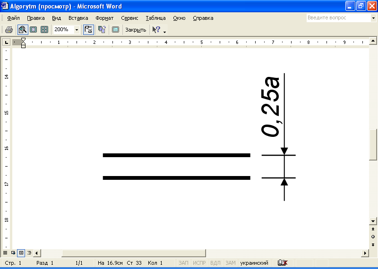
Task: Click 'Стр. 1' in status bar
Action: click(13, 263)
